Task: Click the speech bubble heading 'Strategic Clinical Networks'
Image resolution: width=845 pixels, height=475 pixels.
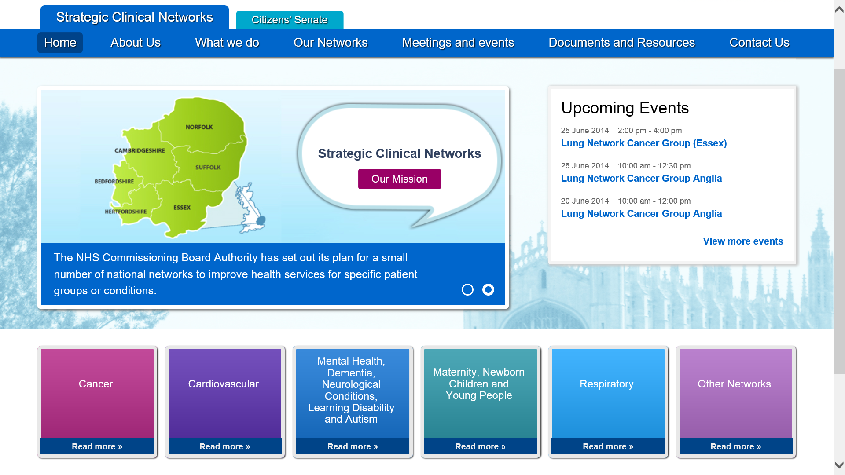Action: [400, 153]
